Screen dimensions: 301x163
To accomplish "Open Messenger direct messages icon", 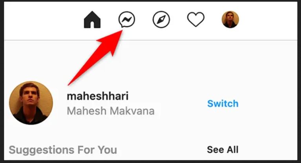I will point(127,20).
